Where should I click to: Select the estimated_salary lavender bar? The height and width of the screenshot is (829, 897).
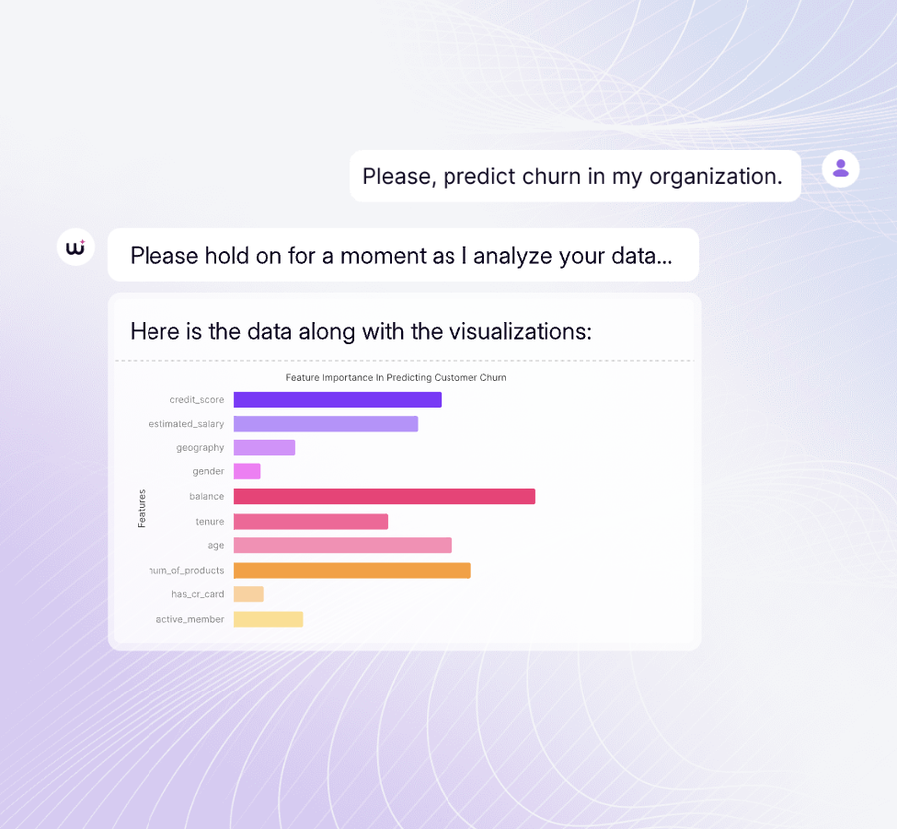click(326, 424)
